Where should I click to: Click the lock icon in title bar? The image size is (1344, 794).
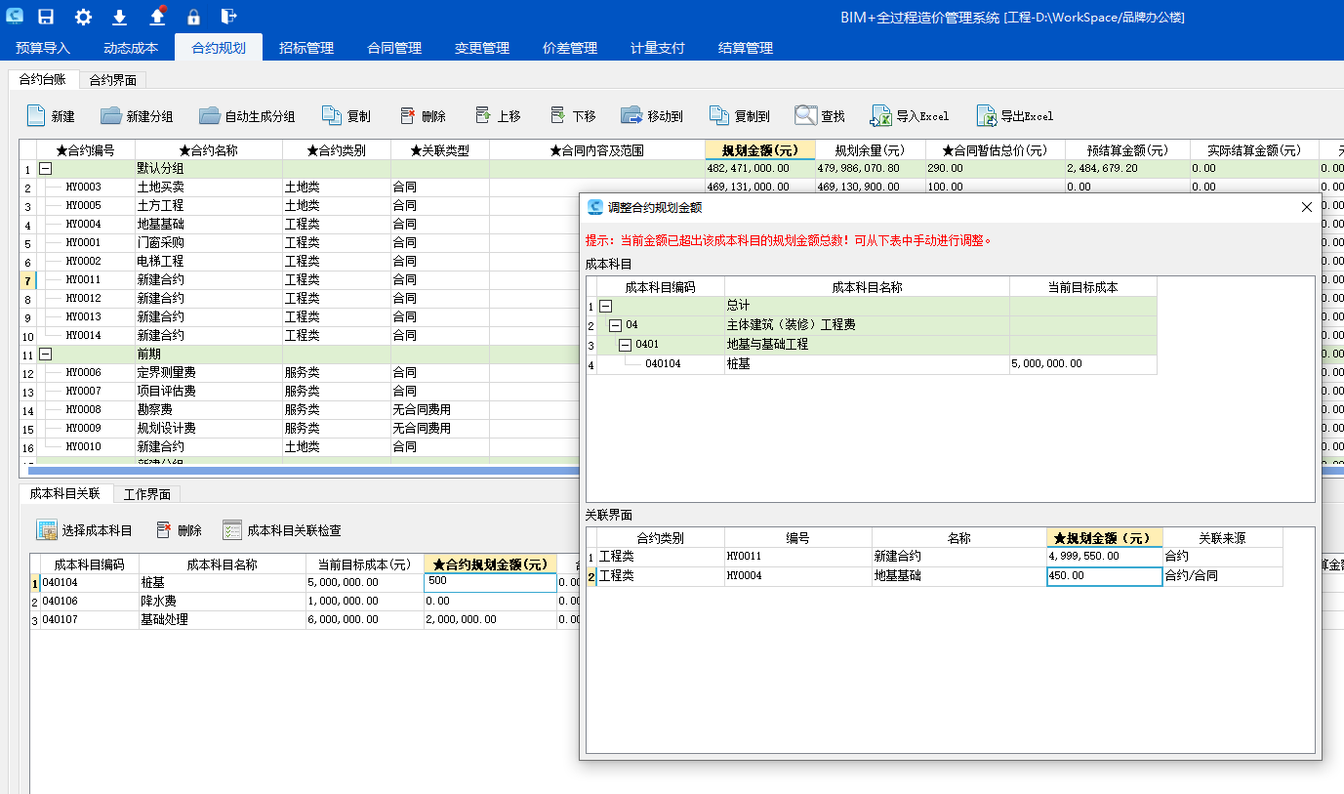click(193, 17)
